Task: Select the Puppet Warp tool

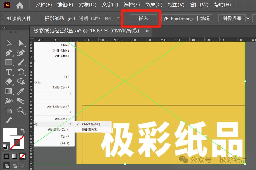Action: tap(9, 101)
